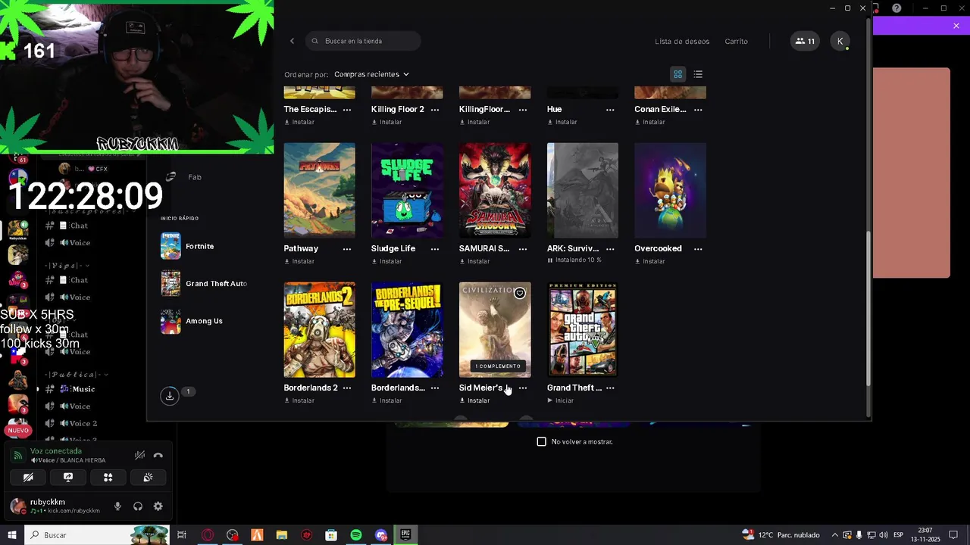Open options menu for Grand Theft Auto

pos(610,388)
